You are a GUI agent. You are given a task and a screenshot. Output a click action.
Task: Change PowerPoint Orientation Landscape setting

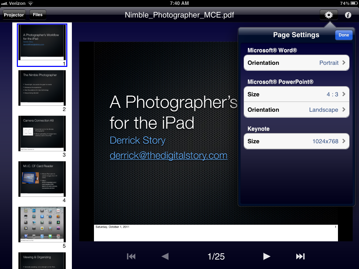tap(296, 110)
